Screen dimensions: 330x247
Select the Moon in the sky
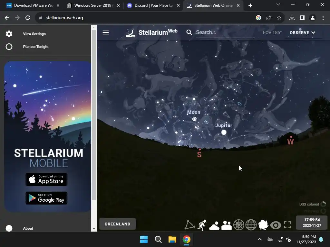click(x=194, y=119)
